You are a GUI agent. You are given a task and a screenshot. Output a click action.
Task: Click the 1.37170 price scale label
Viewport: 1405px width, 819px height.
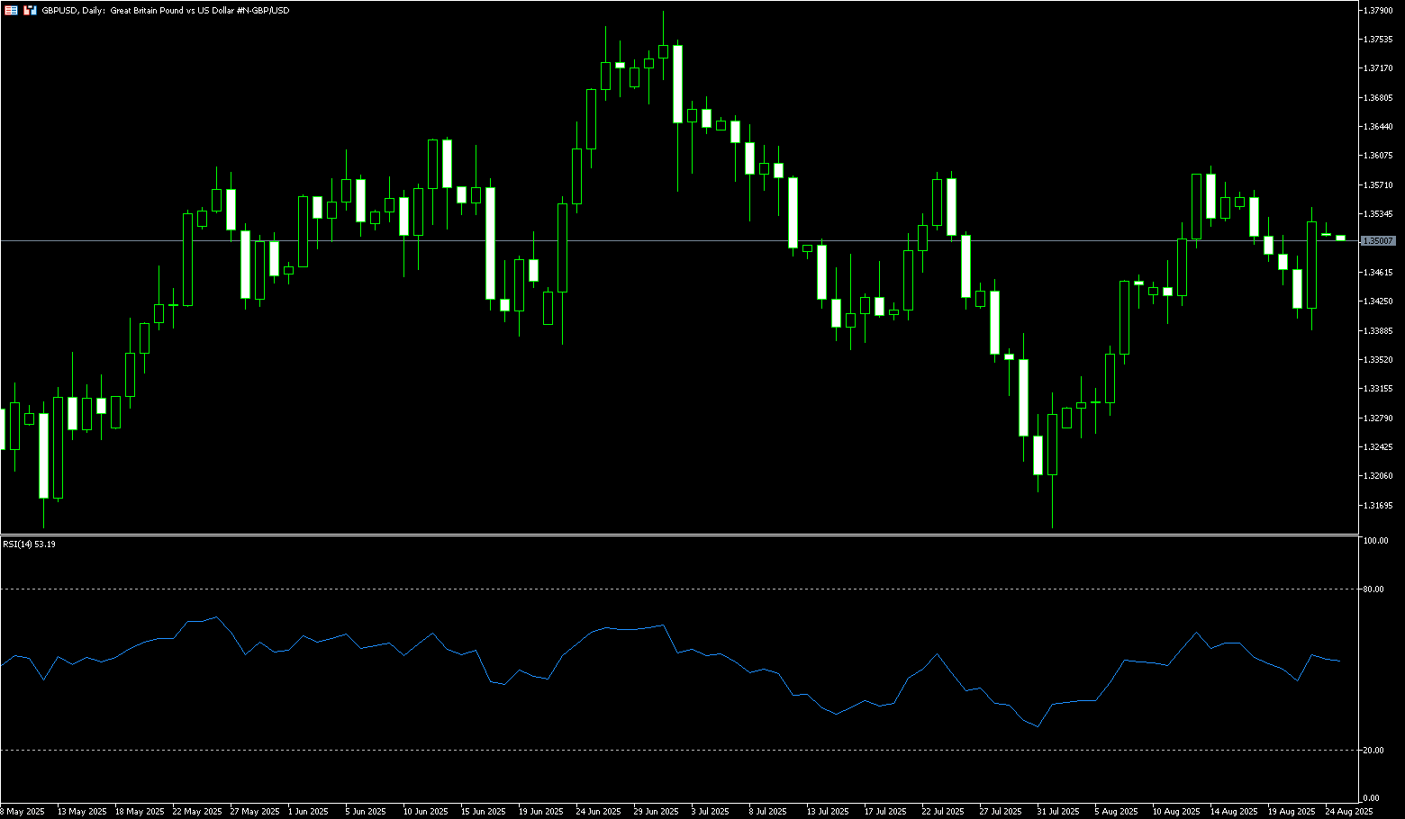coord(1379,68)
